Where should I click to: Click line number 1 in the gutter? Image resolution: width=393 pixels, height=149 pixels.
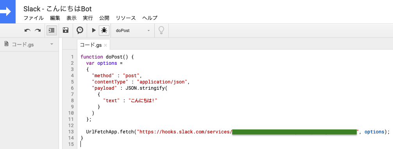(x=72, y=57)
